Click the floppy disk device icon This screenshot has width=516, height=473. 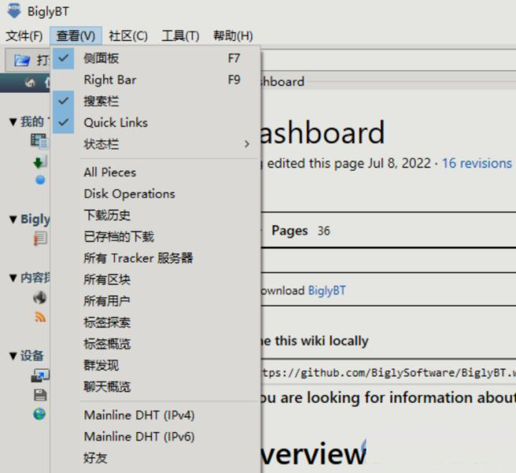click(40, 395)
